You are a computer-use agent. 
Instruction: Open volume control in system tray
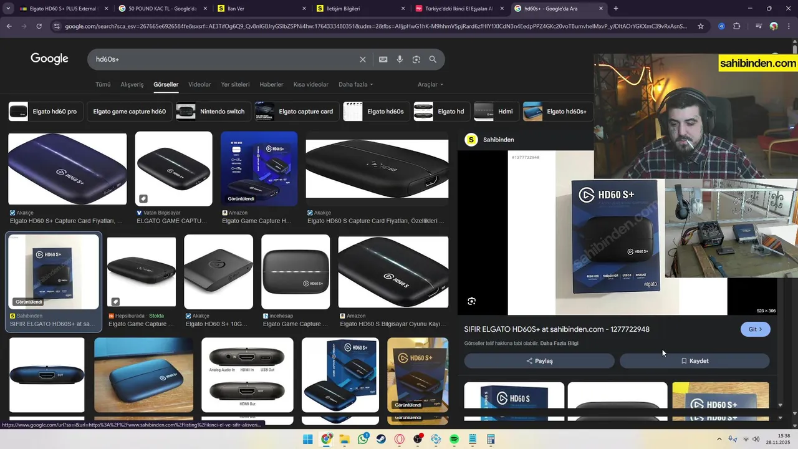tap(756, 440)
